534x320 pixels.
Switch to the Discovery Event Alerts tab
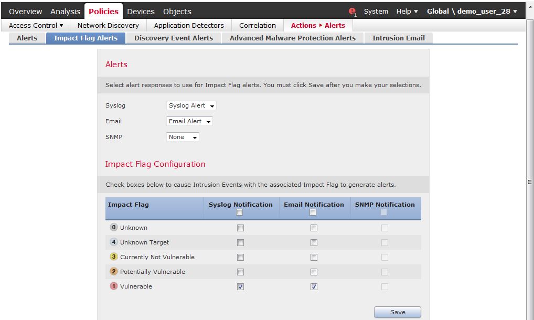click(x=174, y=38)
